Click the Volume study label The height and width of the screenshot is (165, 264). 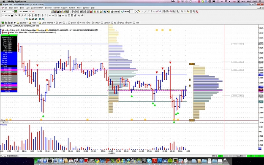coord(3,125)
